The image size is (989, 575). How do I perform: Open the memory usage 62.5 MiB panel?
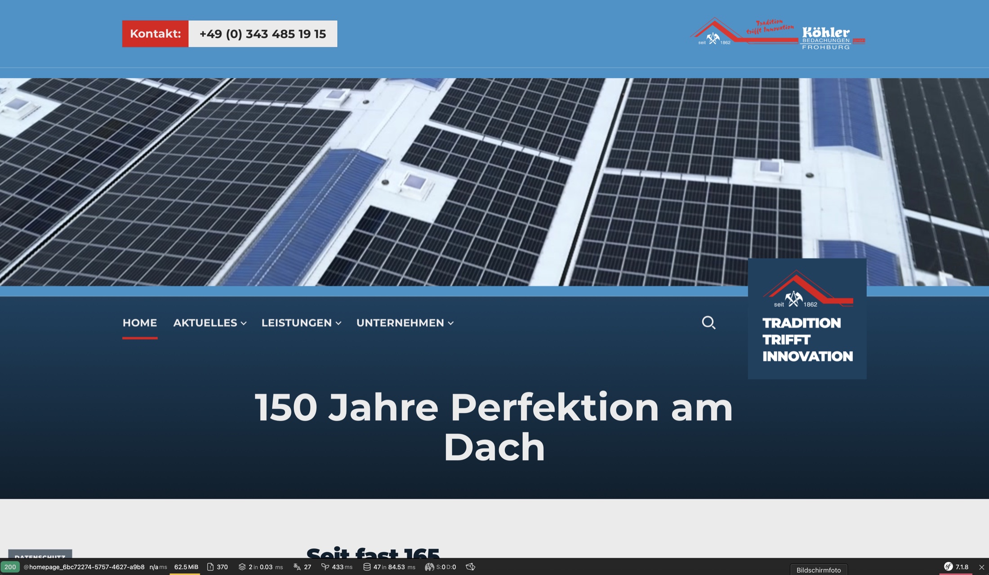click(186, 567)
